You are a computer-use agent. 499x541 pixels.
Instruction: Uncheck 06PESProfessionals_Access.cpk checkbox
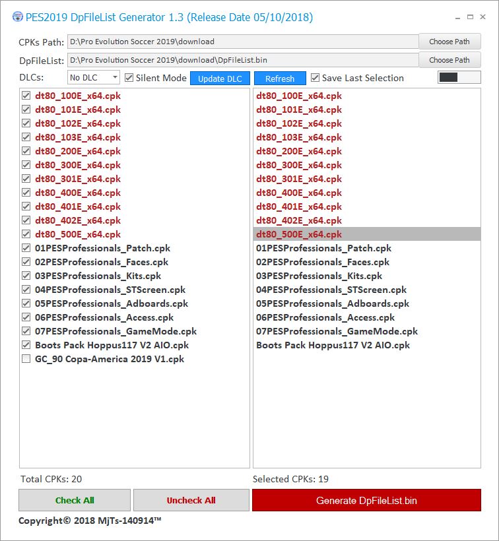click(26, 317)
